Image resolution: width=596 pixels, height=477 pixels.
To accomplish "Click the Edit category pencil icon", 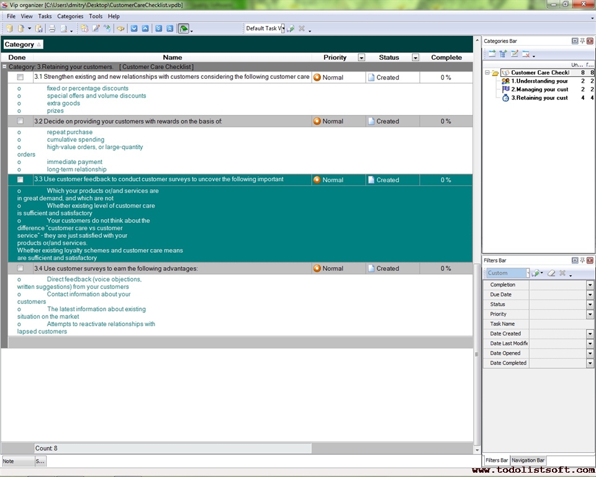I will pos(514,55).
